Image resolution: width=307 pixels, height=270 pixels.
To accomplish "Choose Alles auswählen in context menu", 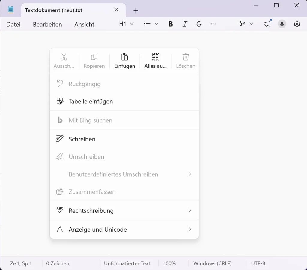I will pos(156,61).
